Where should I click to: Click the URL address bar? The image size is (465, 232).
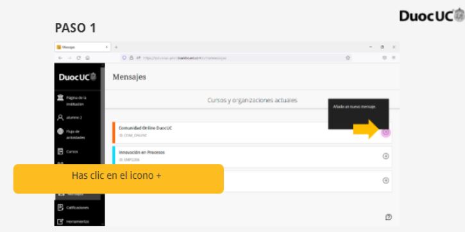point(236,58)
